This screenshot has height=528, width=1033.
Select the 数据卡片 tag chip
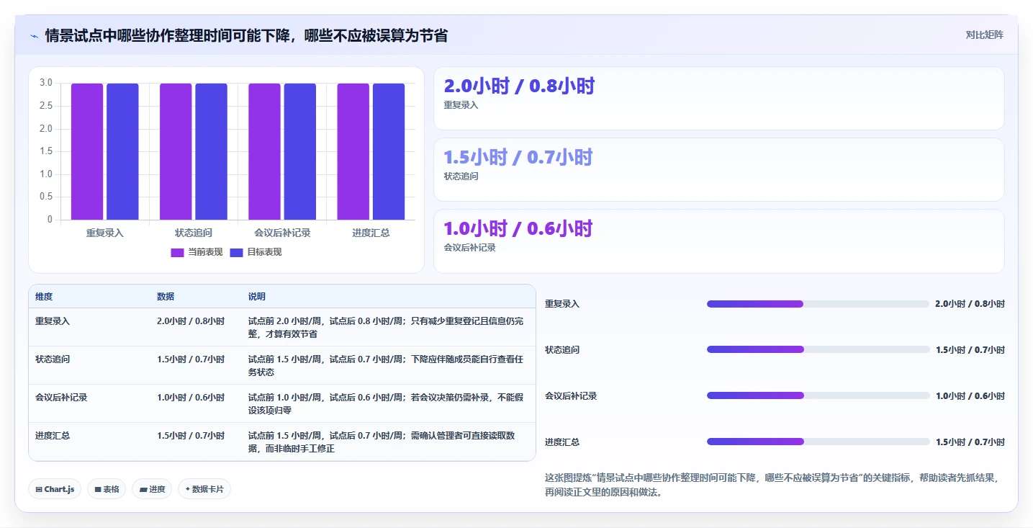[204, 489]
